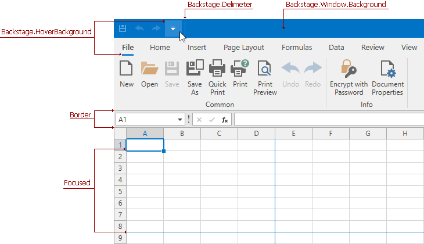Open Document Properties
Screen dimensions: 424x244
[x=387, y=78]
